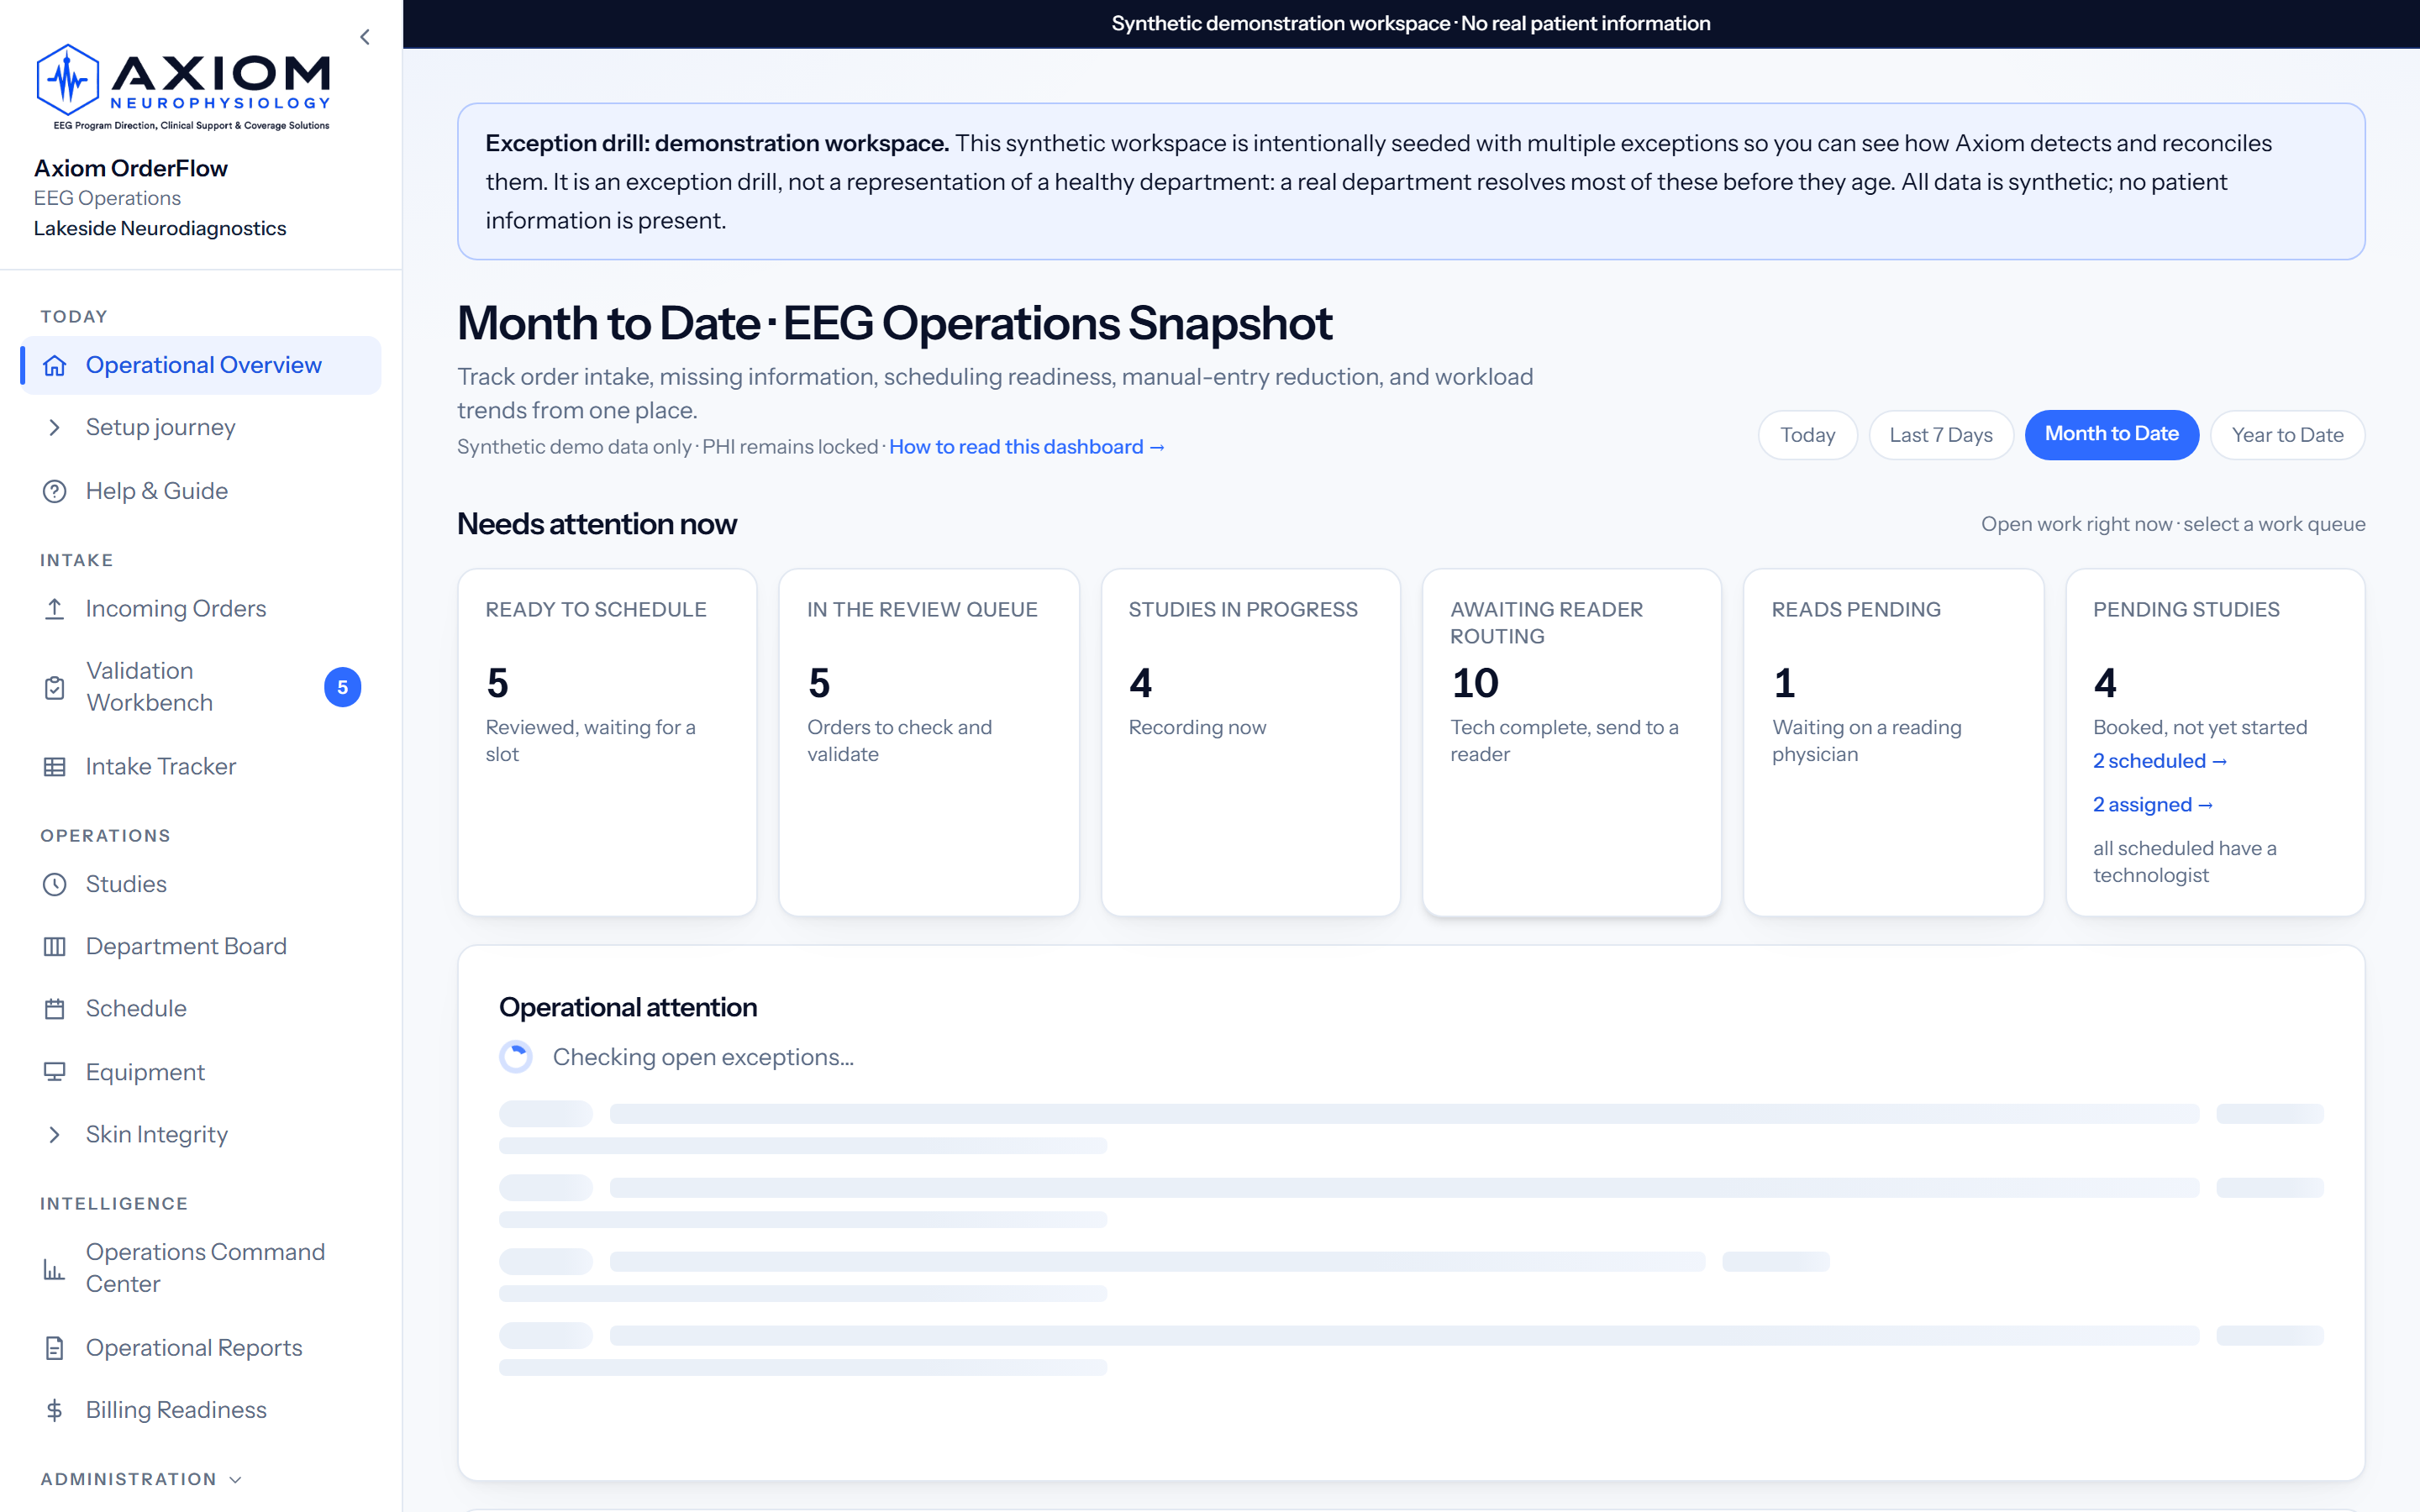
Task: Click the dollar icon beside Billing Readiness
Action: (55, 1410)
